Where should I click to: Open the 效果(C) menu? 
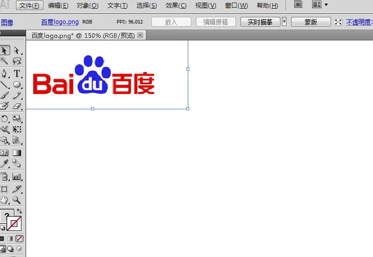coord(176,6)
